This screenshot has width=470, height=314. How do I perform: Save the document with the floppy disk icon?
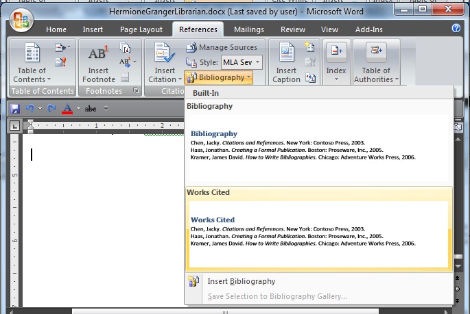tap(15, 109)
